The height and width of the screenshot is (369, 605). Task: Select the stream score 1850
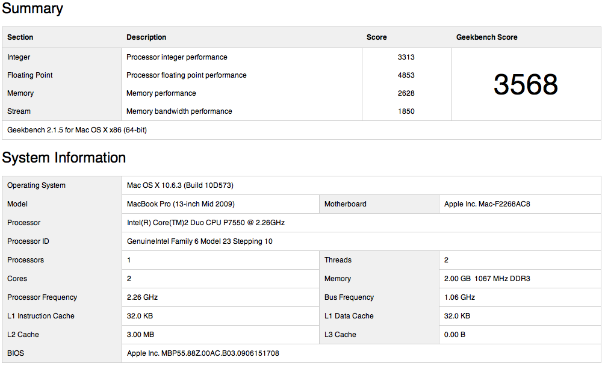pos(406,111)
